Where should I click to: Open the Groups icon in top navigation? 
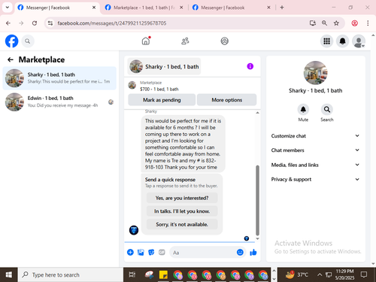coord(224,41)
